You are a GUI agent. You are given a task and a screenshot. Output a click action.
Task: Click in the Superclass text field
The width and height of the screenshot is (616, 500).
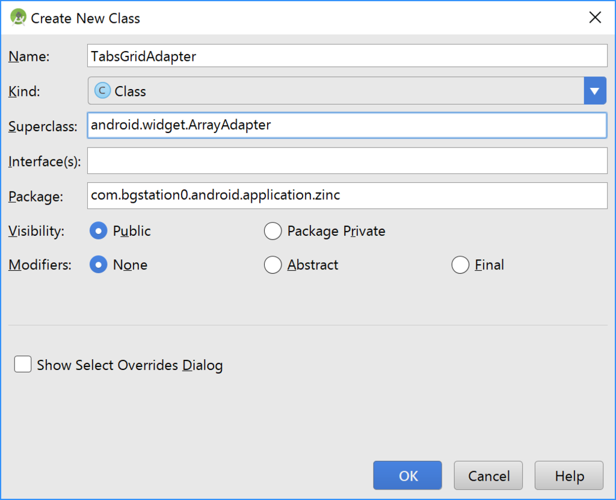pyautogui.click(x=347, y=126)
